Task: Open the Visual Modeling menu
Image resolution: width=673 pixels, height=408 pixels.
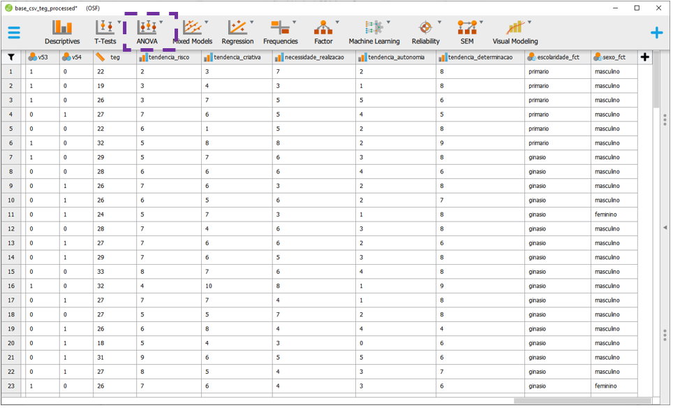Action: point(515,32)
